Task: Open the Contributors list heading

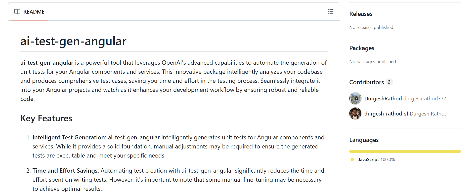Action: pyautogui.click(x=366, y=82)
